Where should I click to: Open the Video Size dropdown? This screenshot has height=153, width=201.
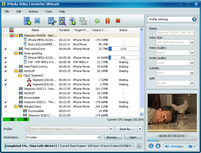[x=192, y=42]
